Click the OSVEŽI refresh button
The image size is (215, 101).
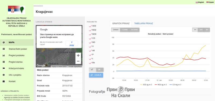tap(96, 75)
